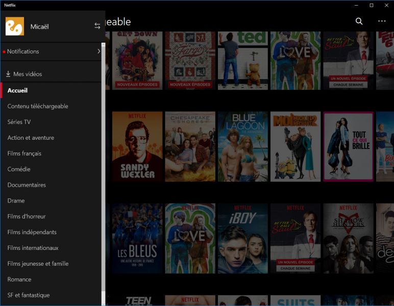This screenshot has width=394, height=306.
Task: Select the Drame category
Action: tap(16, 201)
